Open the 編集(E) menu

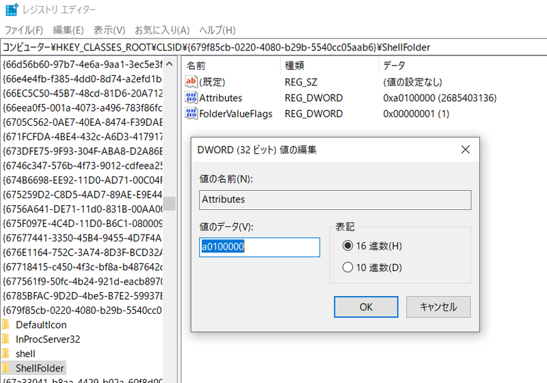click(68, 30)
